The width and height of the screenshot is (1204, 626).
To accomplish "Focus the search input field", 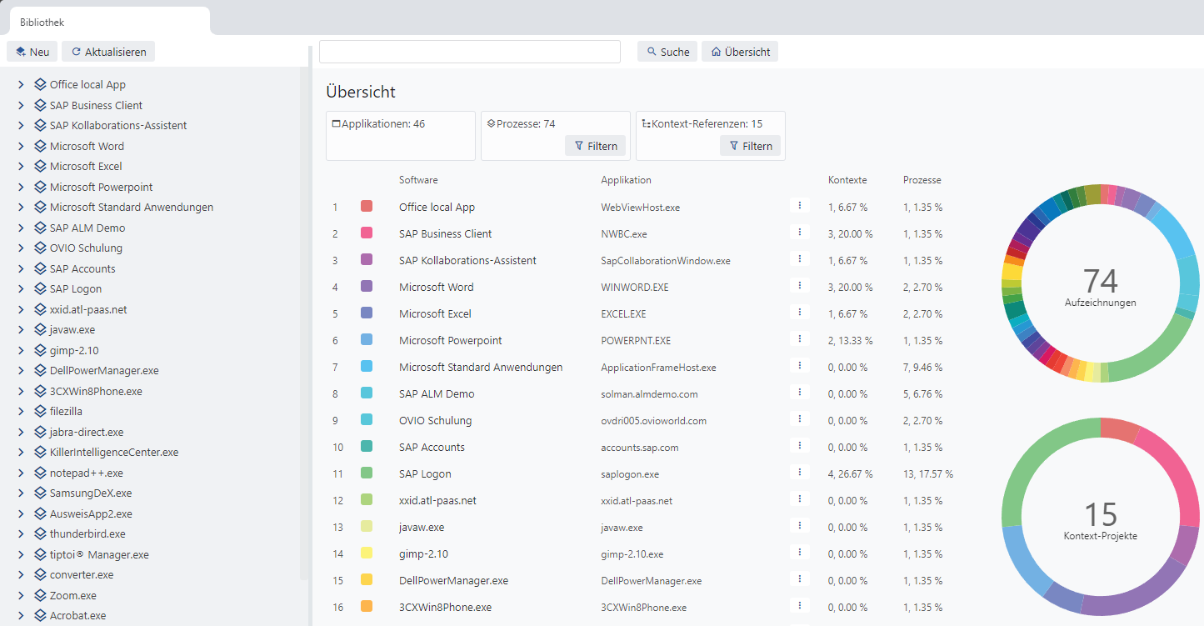I will pos(470,52).
